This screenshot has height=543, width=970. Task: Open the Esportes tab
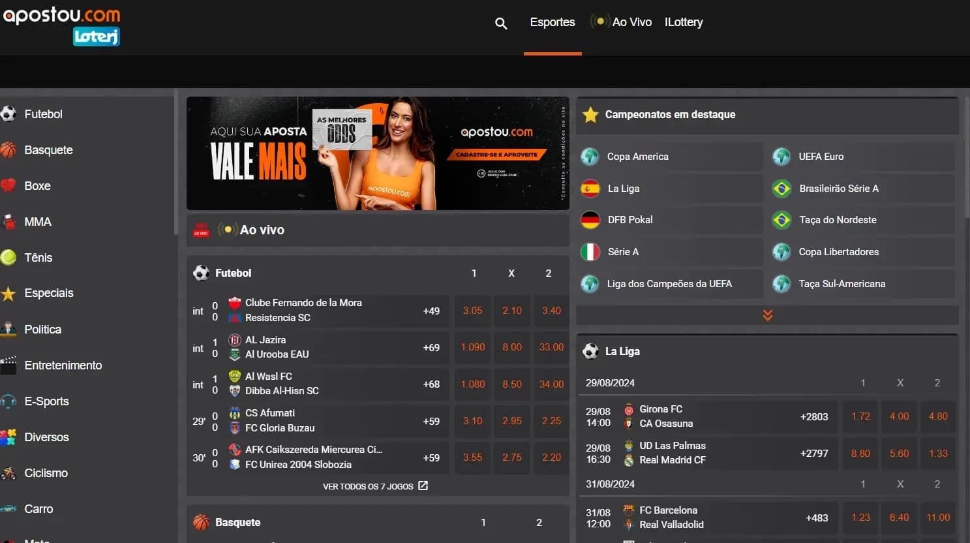[x=553, y=22]
